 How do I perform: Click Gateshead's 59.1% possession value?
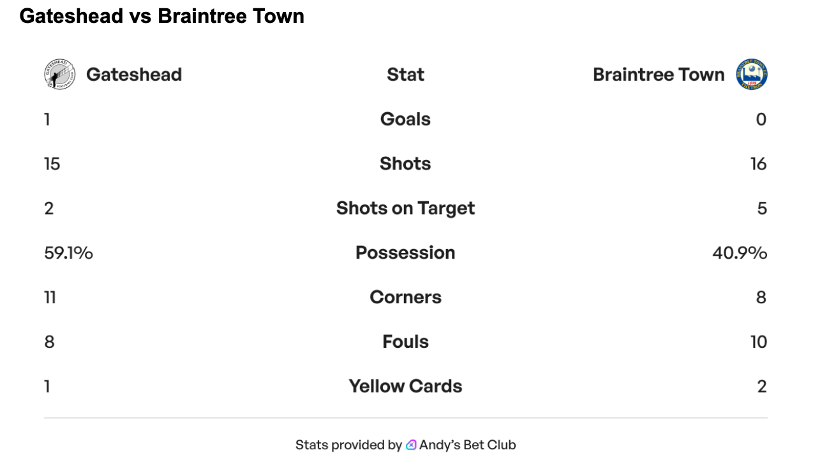pos(68,253)
